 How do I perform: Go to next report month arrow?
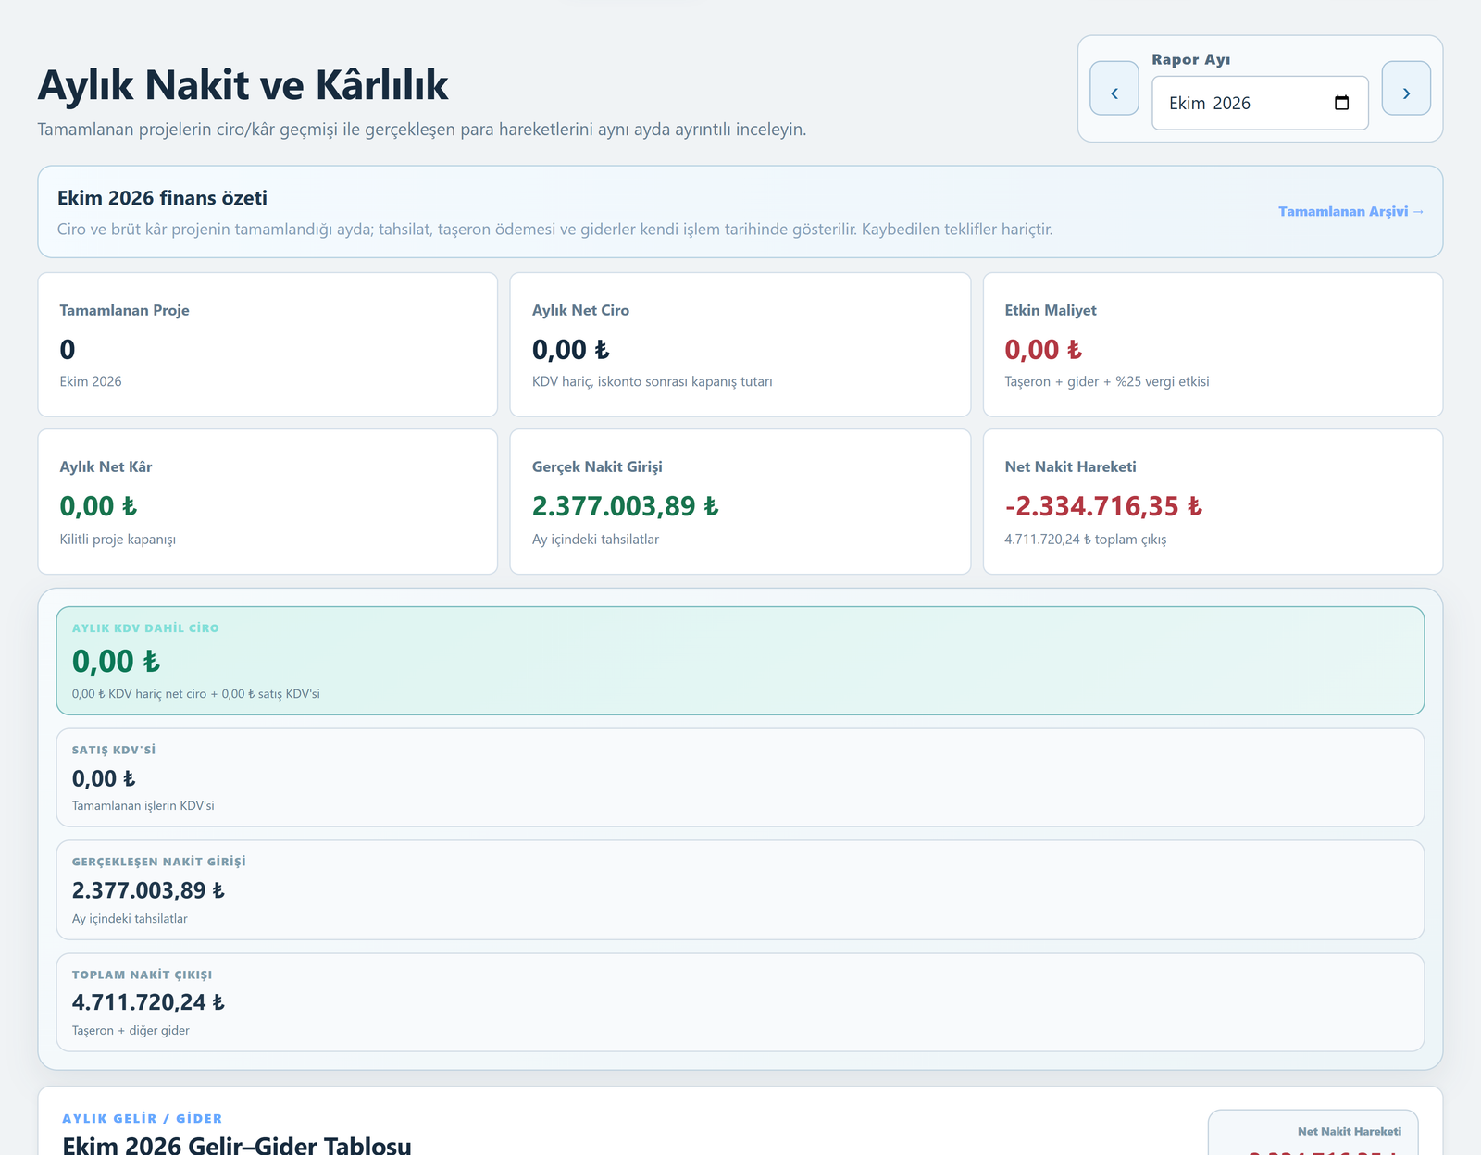pyautogui.click(x=1406, y=89)
